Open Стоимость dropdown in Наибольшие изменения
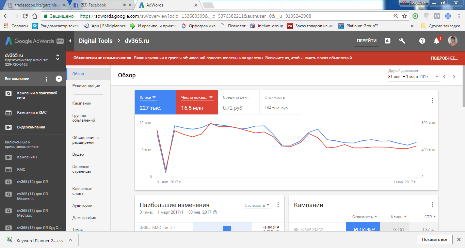 [x=257, y=205]
